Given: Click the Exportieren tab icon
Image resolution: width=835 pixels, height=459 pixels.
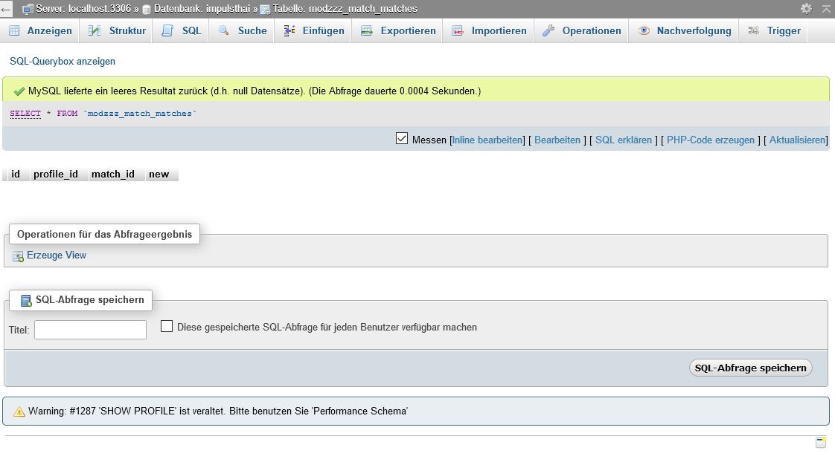Looking at the screenshot, I should click(x=366, y=31).
